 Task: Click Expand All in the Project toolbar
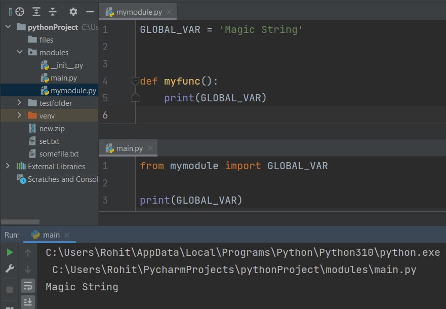tap(35, 11)
